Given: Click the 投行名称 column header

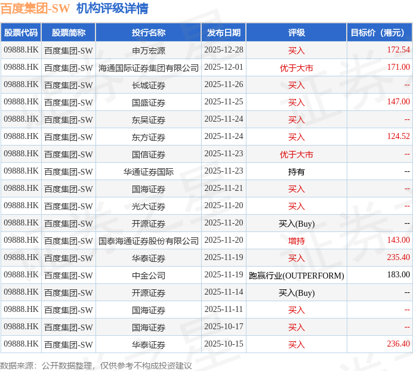Looking at the screenshot, I should click(x=149, y=32).
